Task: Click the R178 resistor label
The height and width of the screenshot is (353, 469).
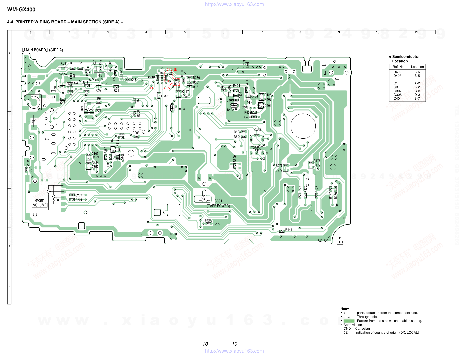Action: point(317,161)
